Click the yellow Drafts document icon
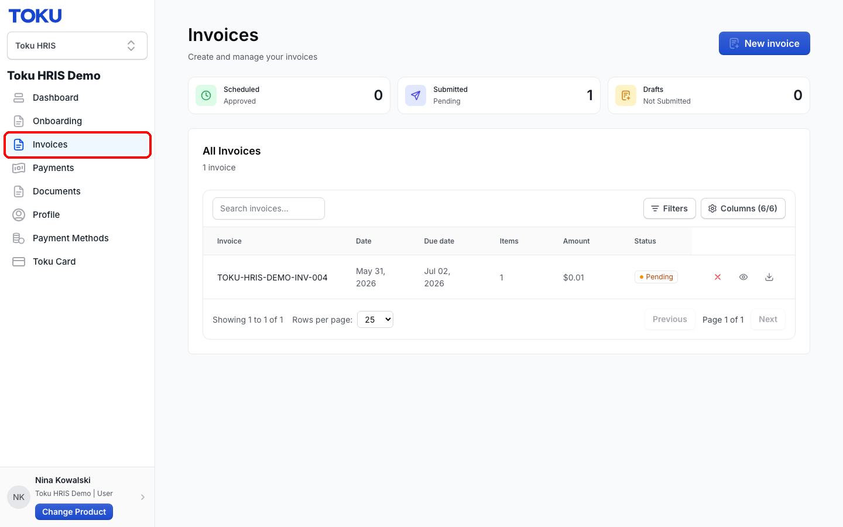Image resolution: width=843 pixels, height=527 pixels. [x=626, y=95]
